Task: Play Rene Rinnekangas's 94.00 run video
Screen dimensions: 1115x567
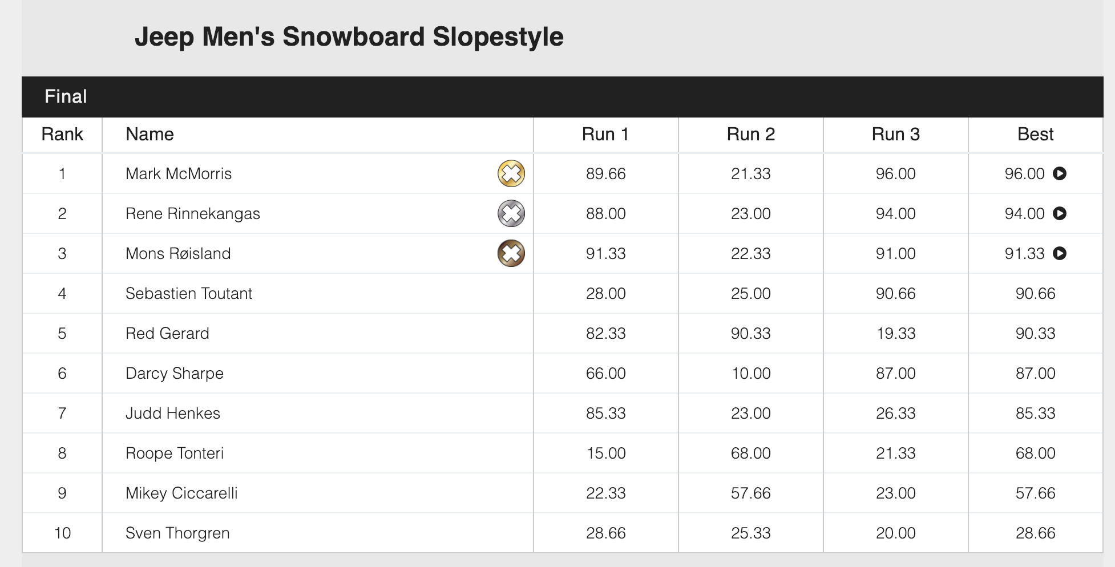Action: click(1060, 213)
